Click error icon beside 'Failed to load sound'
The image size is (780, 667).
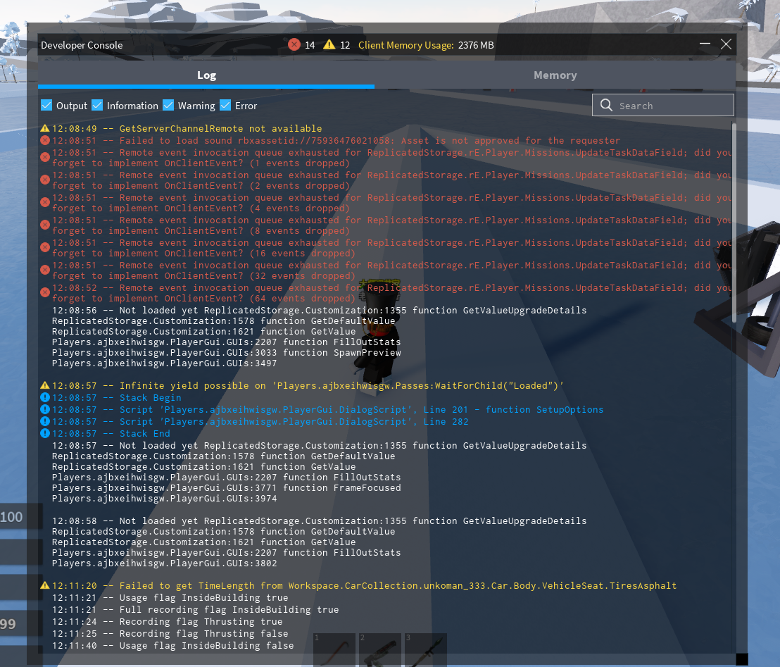pos(45,141)
